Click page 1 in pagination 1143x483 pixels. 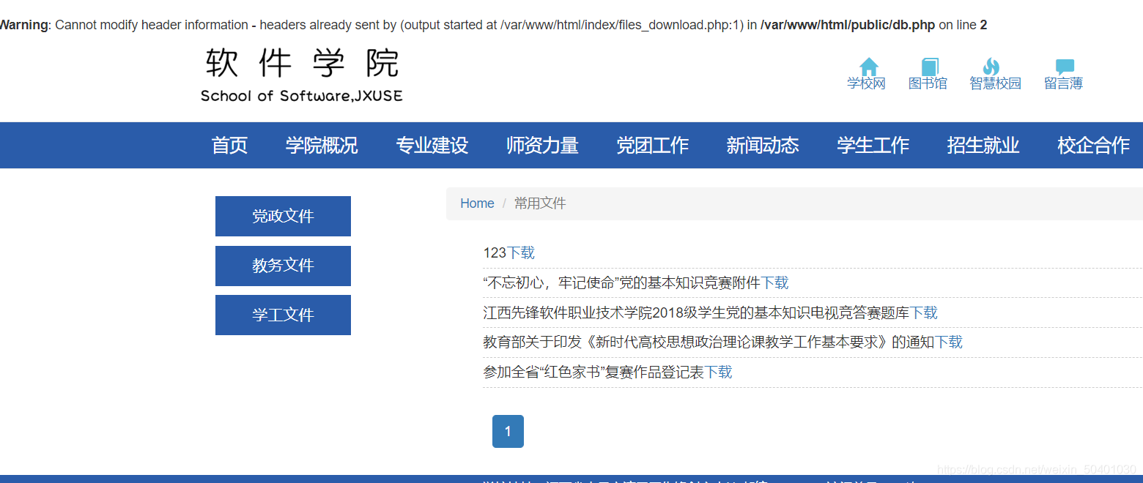(x=508, y=431)
